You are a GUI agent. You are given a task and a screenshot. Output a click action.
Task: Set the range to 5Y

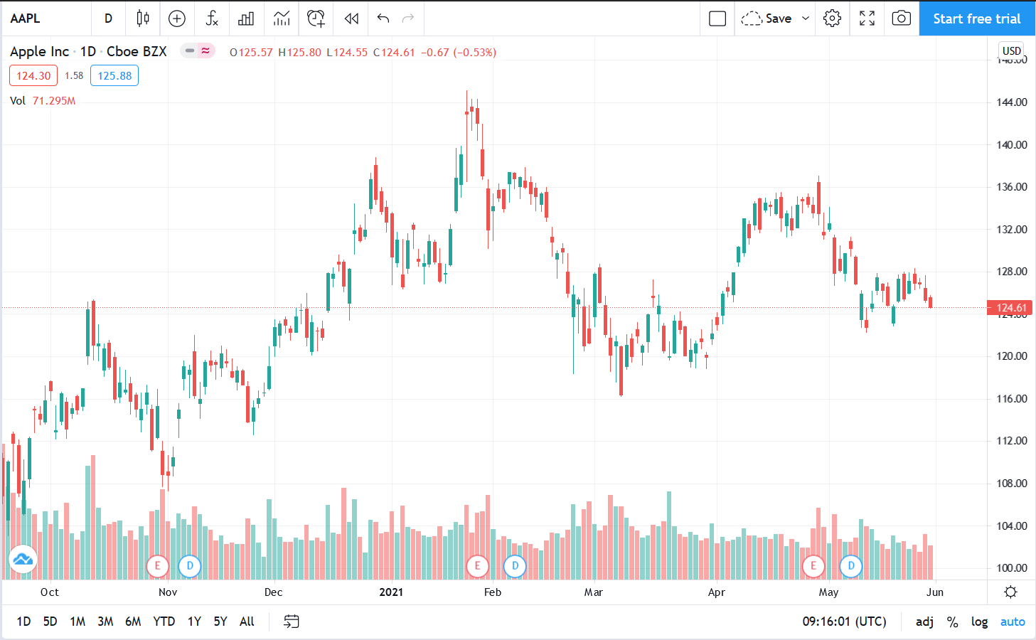tap(220, 622)
